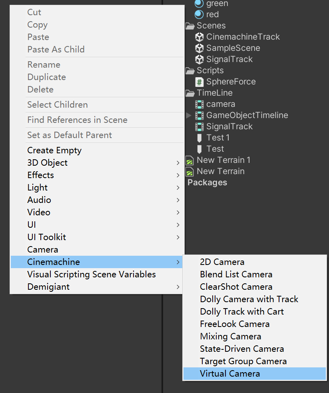Screen dimensions: 329x393
Task: Select the Test 1 asset label
Action: click(x=218, y=138)
